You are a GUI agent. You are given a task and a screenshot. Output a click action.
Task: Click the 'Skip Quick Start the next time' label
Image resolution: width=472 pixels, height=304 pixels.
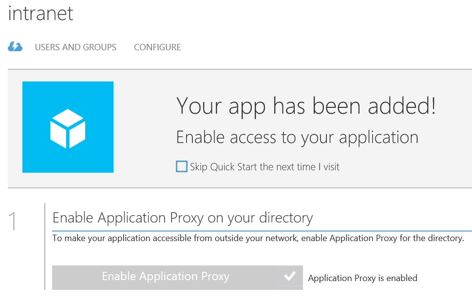point(264,167)
